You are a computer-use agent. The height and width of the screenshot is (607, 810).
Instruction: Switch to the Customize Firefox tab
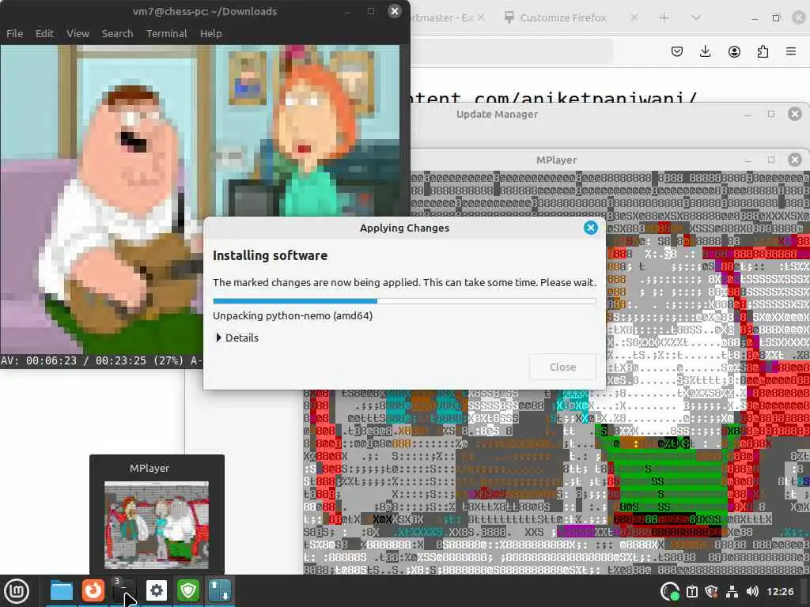tap(563, 18)
